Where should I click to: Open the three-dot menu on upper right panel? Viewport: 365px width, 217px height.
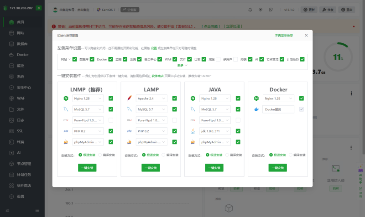(351, 93)
